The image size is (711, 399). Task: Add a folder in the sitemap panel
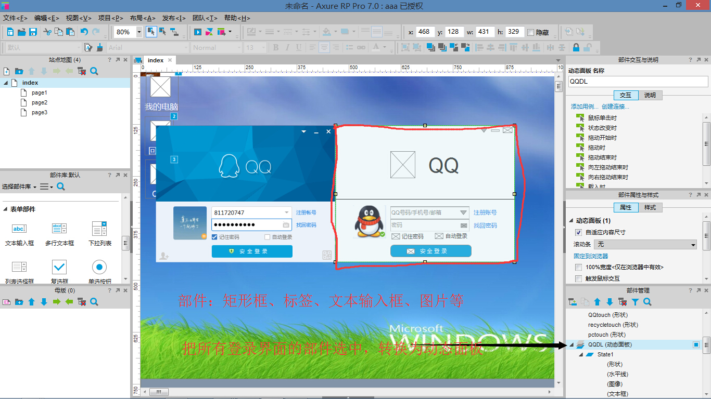[19, 71]
